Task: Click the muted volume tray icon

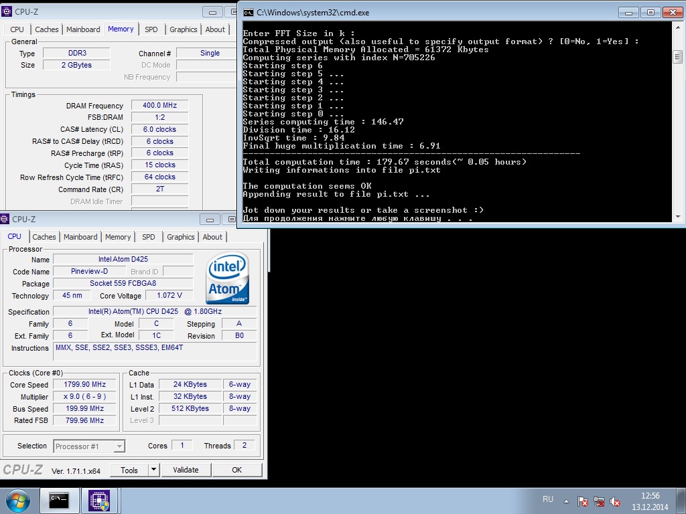Action: pyautogui.click(x=615, y=501)
